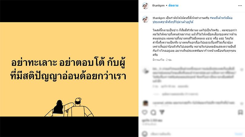Open emoji picker beside comment box
The width and height of the screenshot is (245, 137).
click(145, 134)
